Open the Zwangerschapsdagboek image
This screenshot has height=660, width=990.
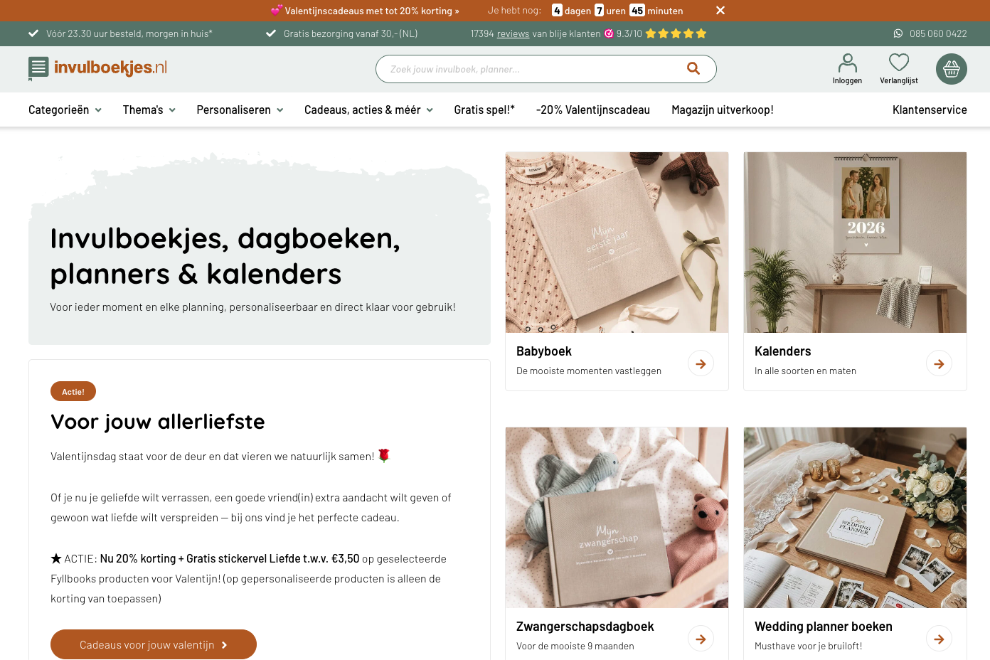coord(617,518)
